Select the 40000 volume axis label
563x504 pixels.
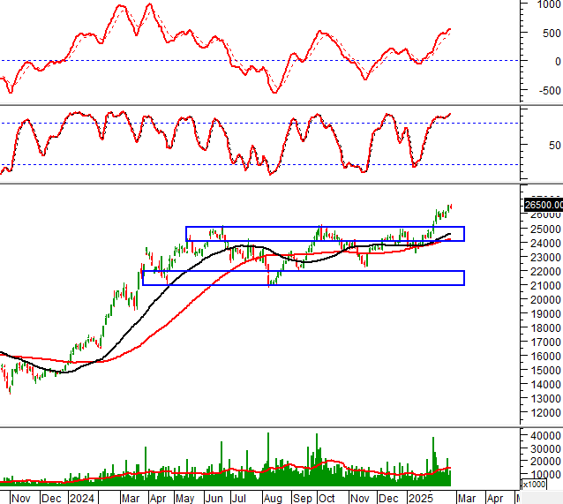click(545, 436)
